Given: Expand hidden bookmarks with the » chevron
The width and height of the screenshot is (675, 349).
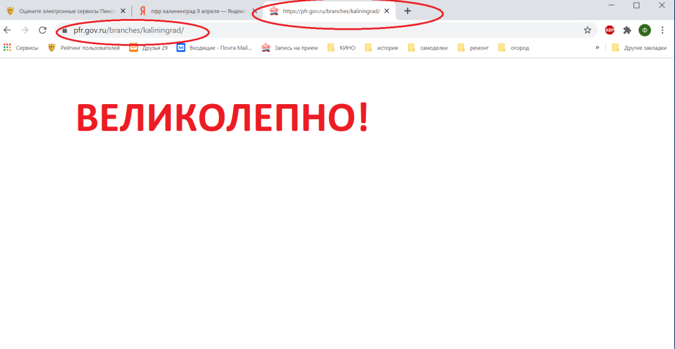Looking at the screenshot, I should [x=597, y=47].
